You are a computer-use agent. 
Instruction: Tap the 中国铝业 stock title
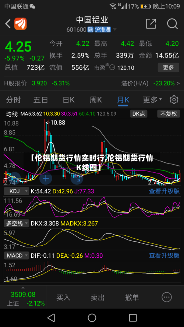click(92, 20)
